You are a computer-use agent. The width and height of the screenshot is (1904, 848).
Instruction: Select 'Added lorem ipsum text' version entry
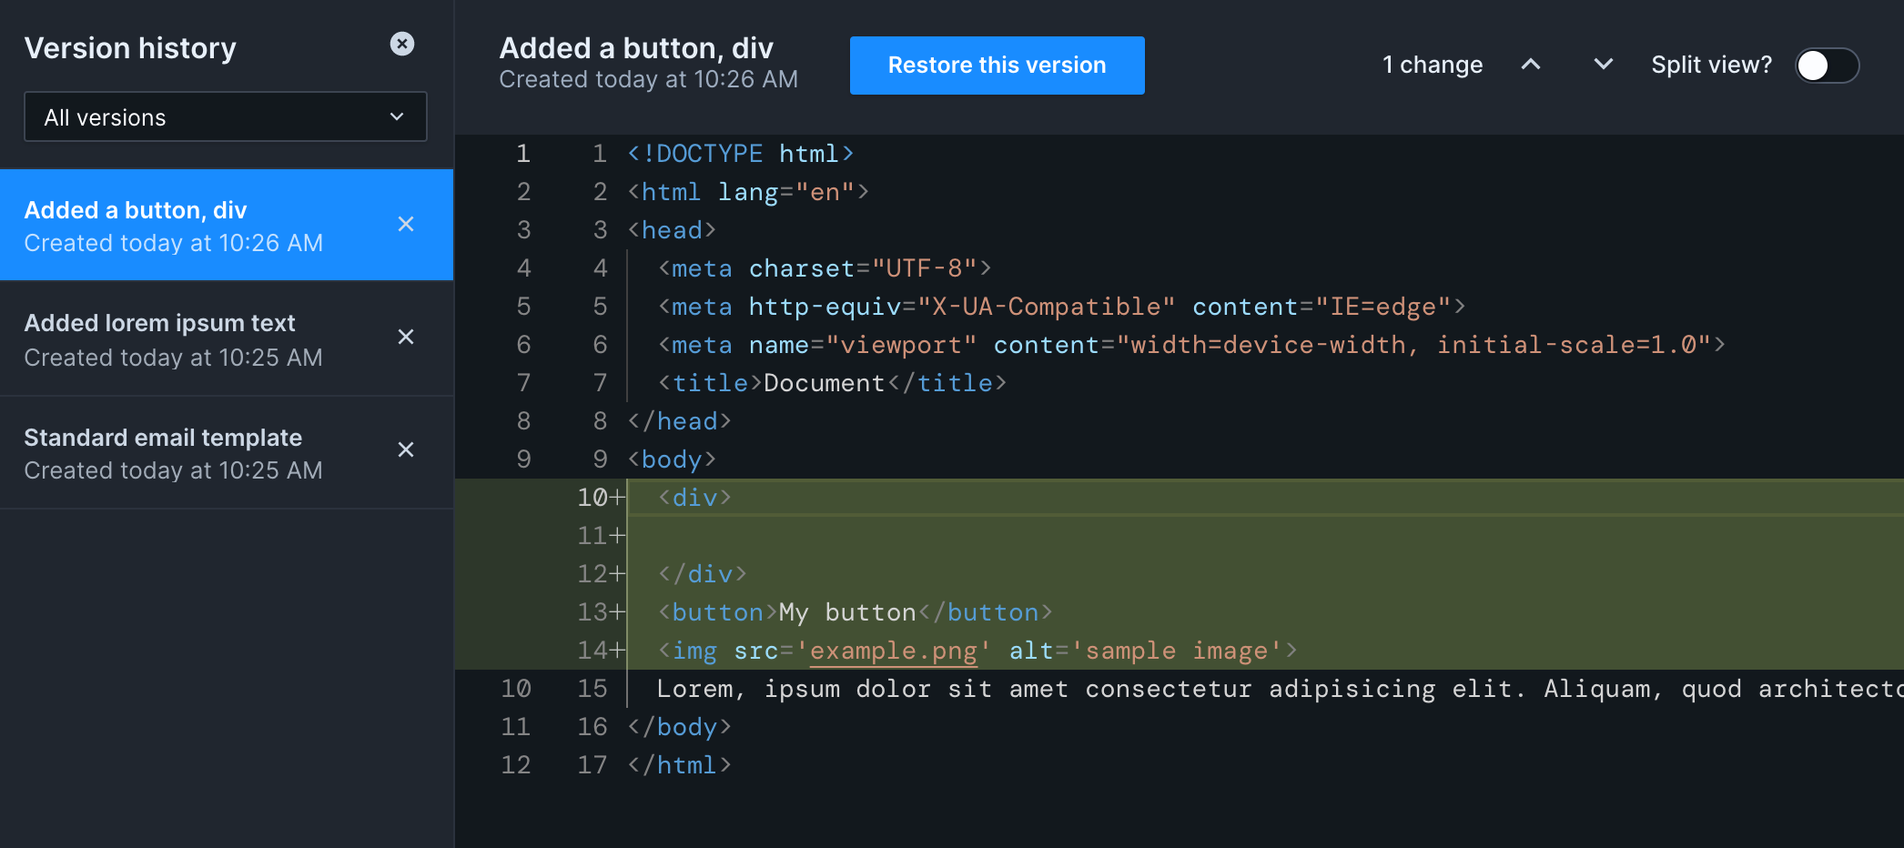coord(227,338)
